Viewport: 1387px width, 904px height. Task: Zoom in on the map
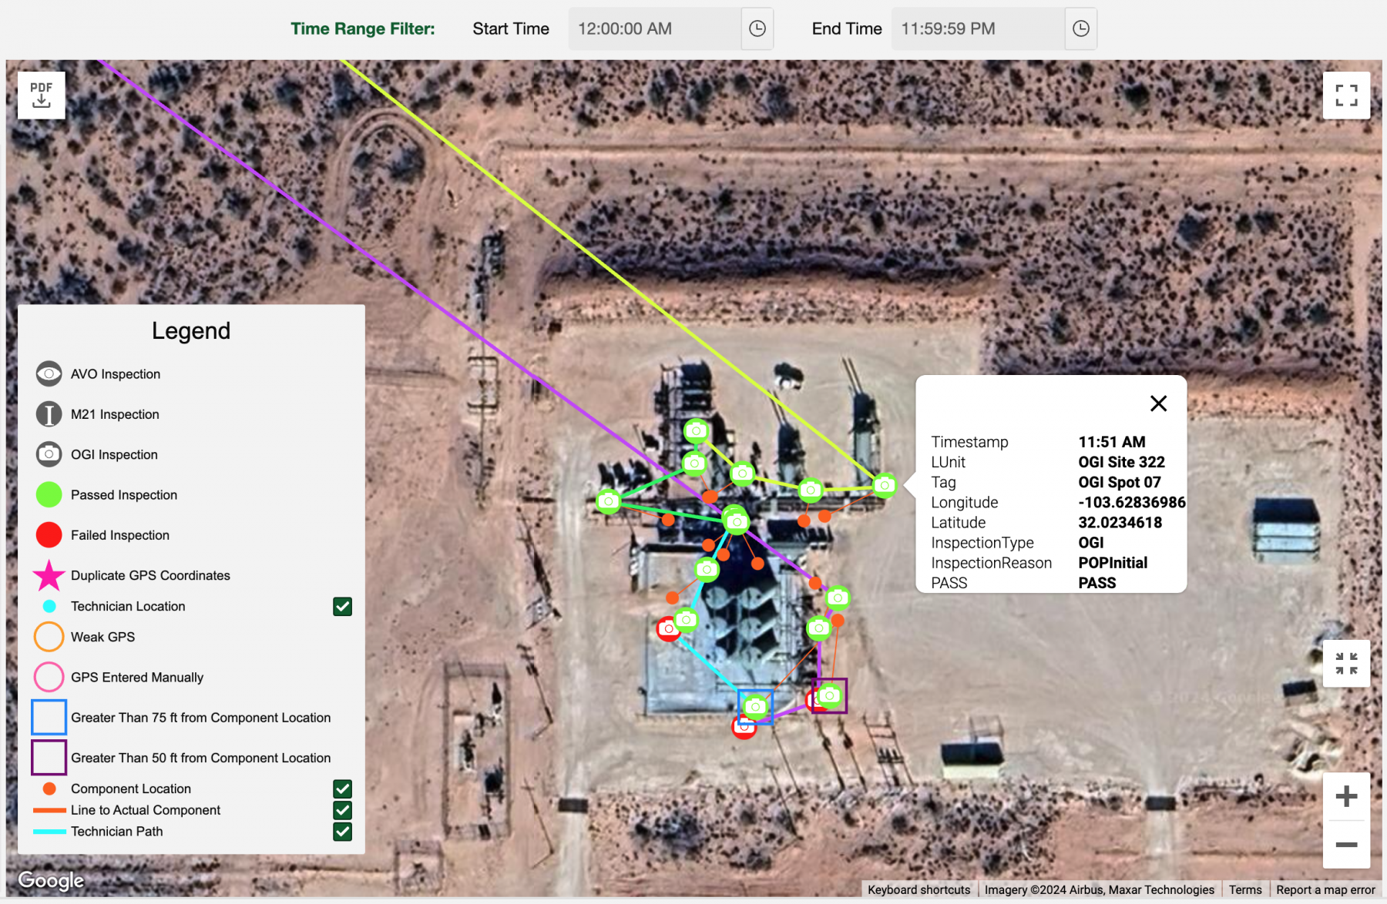point(1345,796)
